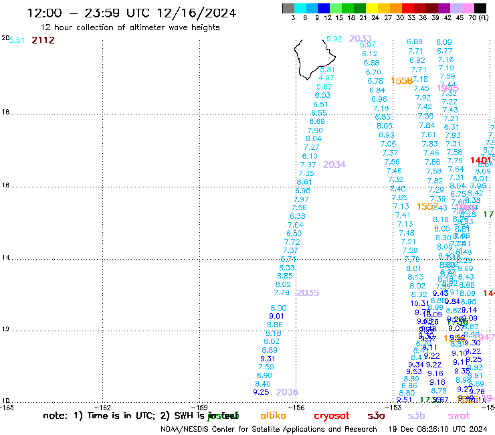Click the '5.92' wave height value
495x435 pixels.
tap(334, 39)
